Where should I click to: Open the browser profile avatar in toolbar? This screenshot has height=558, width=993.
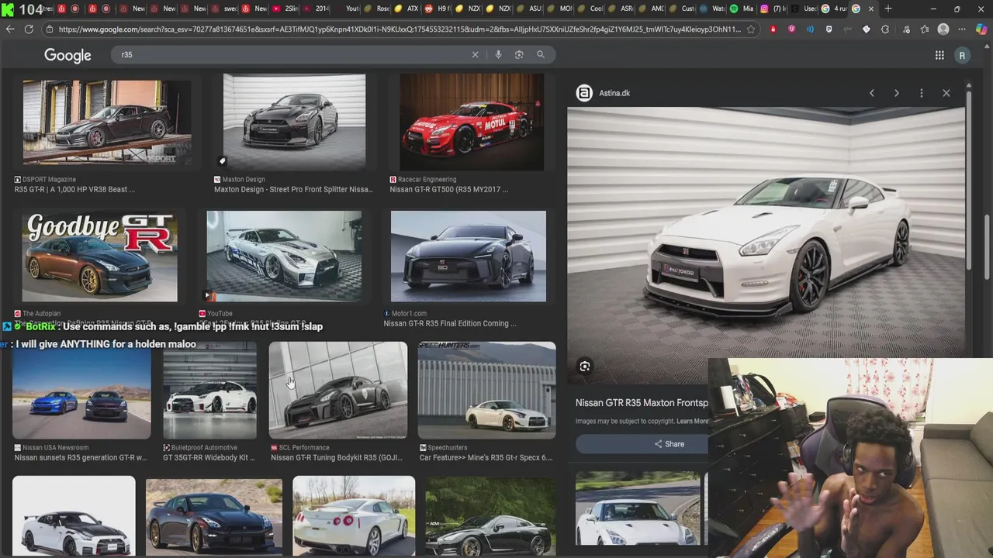(x=943, y=29)
